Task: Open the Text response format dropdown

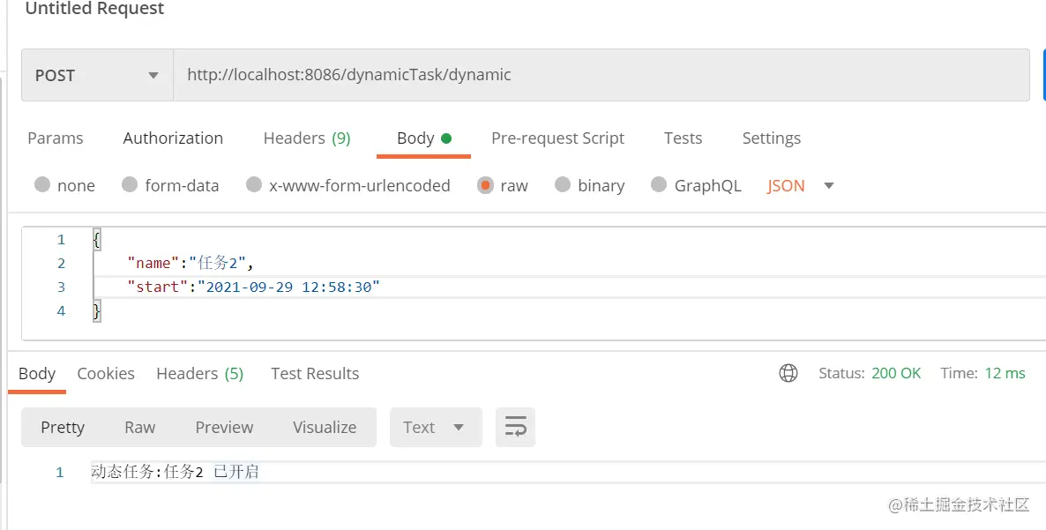Action: click(435, 427)
